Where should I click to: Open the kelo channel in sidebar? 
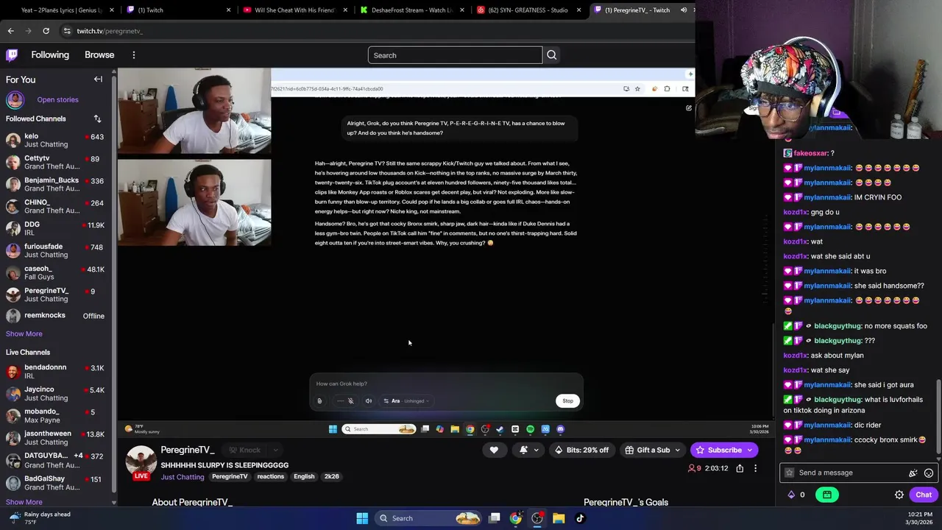(x=55, y=141)
